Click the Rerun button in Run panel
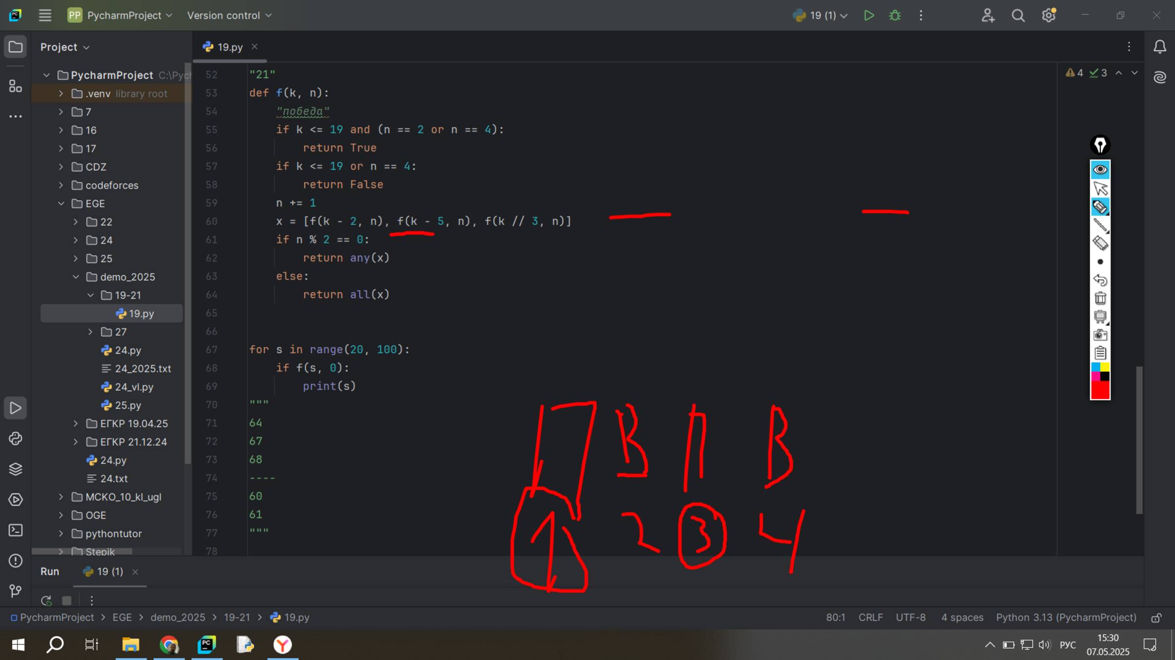 pos(47,600)
